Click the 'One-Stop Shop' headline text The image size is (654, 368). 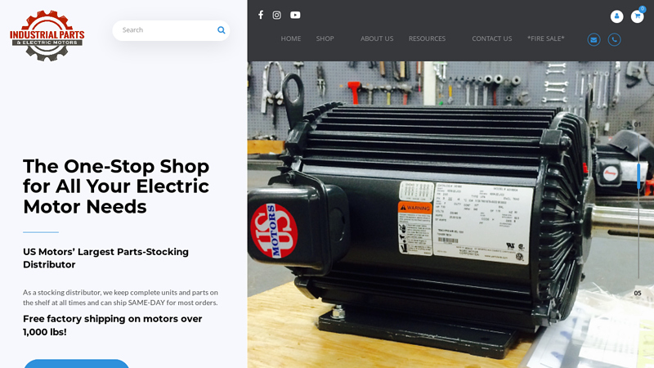point(116,186)
